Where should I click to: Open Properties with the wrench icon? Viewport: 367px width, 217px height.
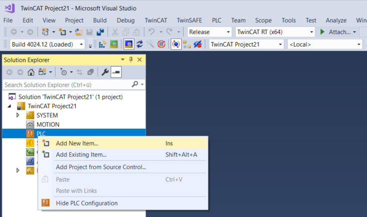[105, 72]
